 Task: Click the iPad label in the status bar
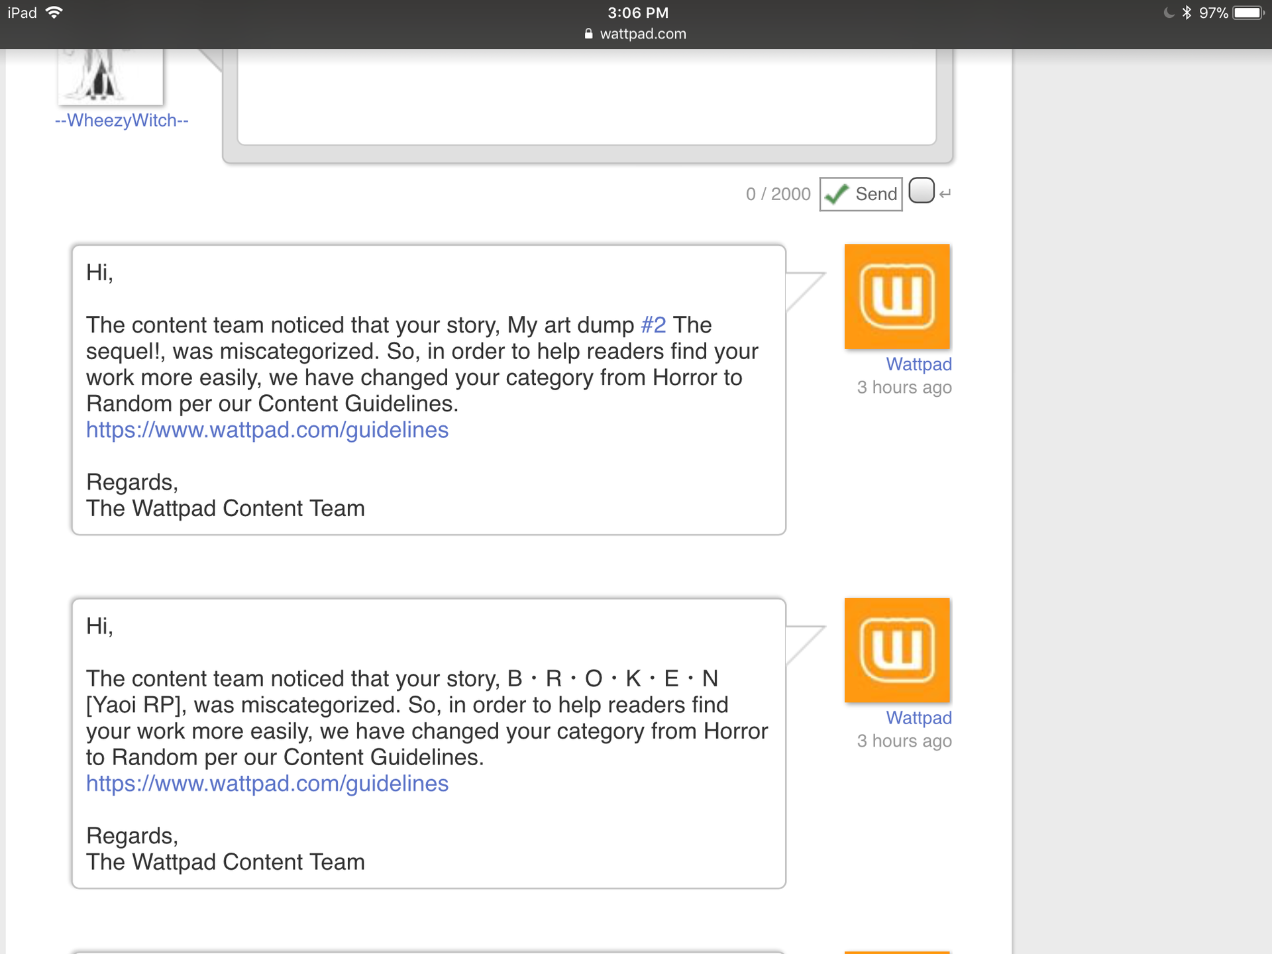coord(22,13)
